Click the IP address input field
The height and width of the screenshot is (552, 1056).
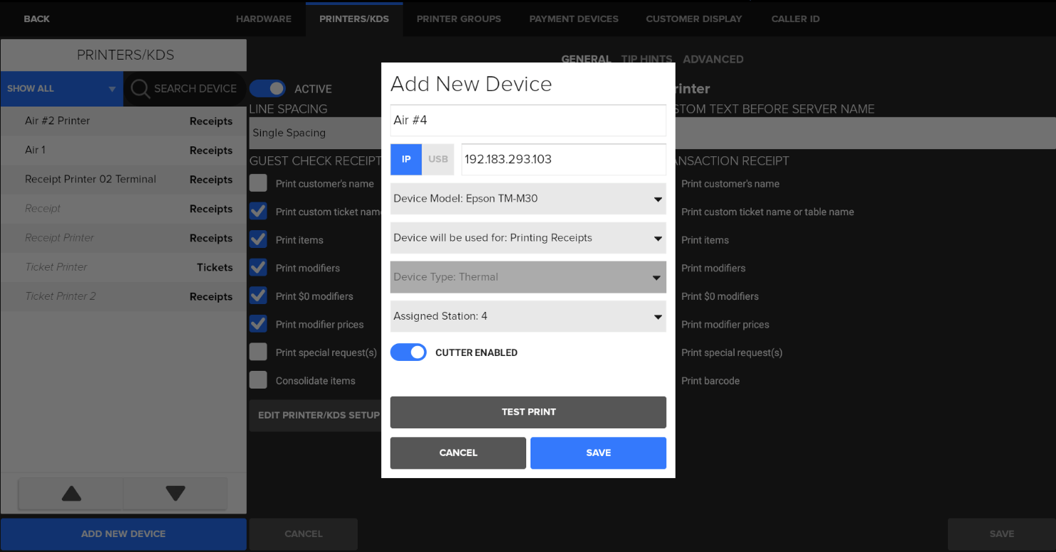point(563,159)
